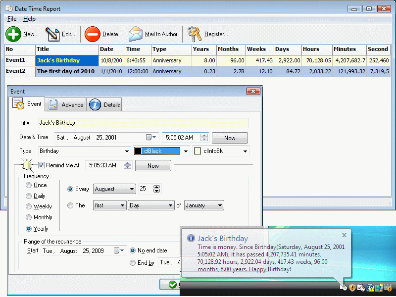This screenshot has width=396, height=297.
Task: Choose the 'The first Day of' radio button
Action: [70, 205]
